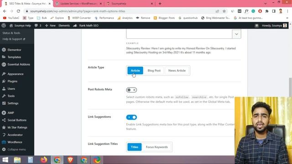Open Help & Support link
Image resolution: width=292 pixels, height=164 pixels.
14,39
